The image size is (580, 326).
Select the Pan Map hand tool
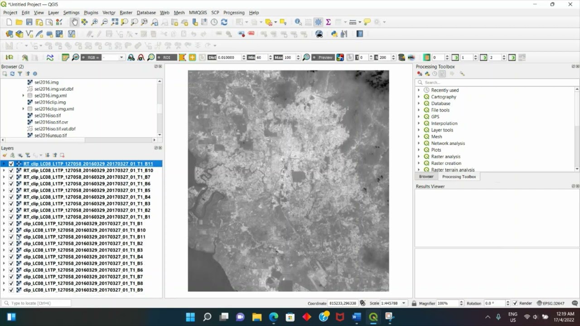click(74, 22)
